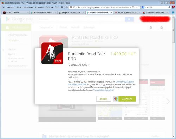The image size is (176, 139).
Task: Click the magnifier icon in the browser search box
Action: [x=169, y=7]
